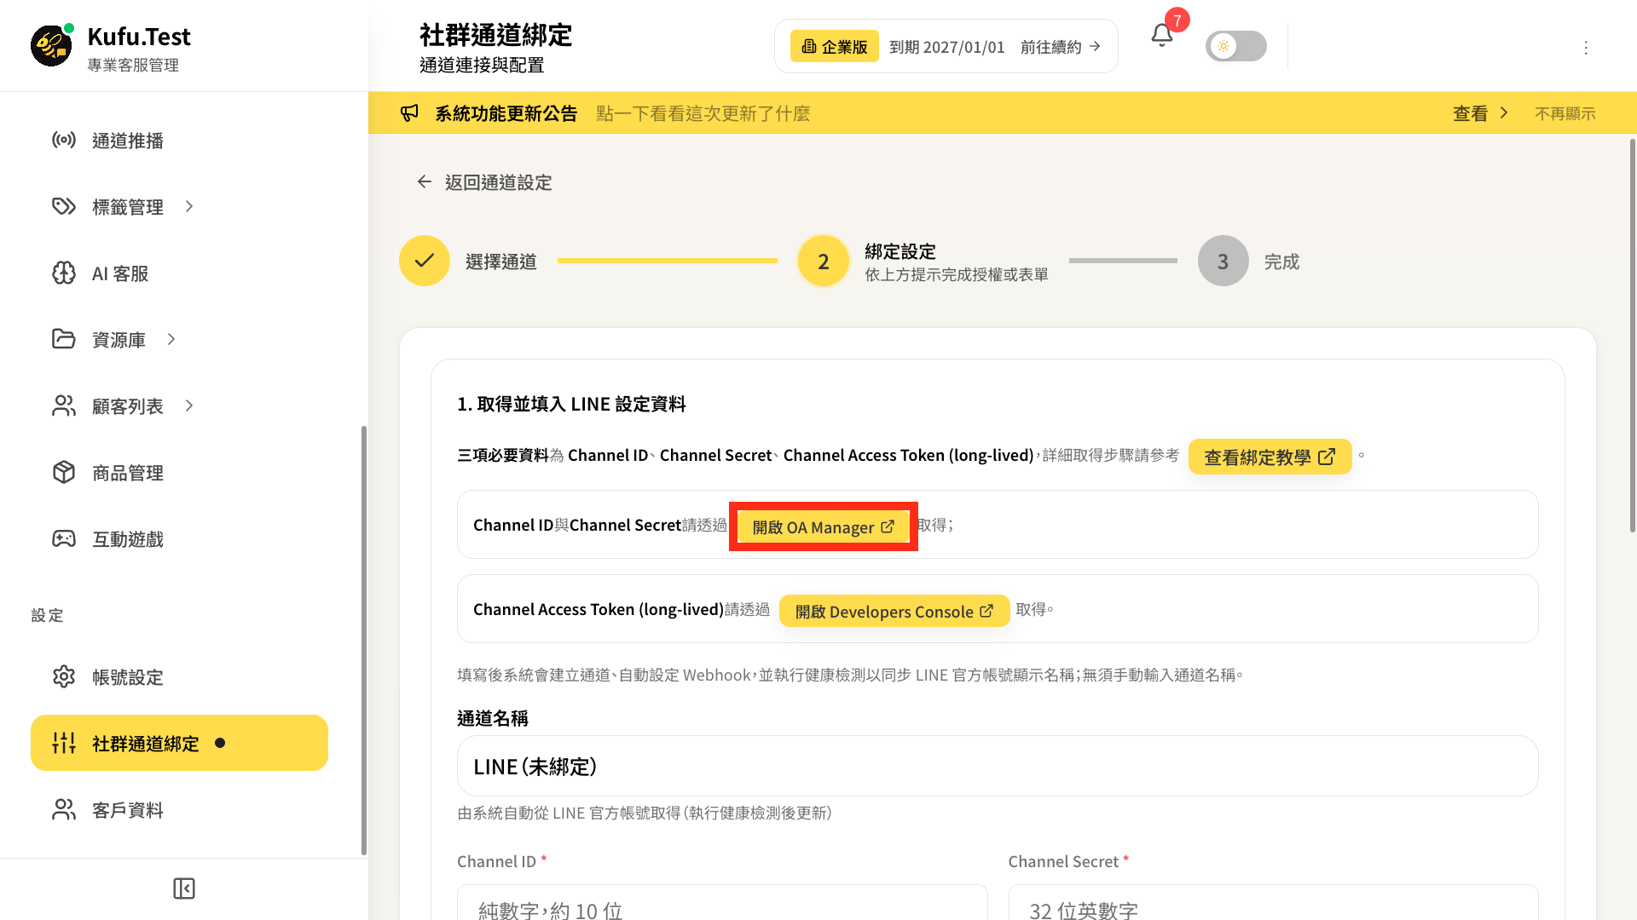Open 通道推播 in the sidebar
This screenshot has height=920, width=1637.
click(x=179, y=140)
